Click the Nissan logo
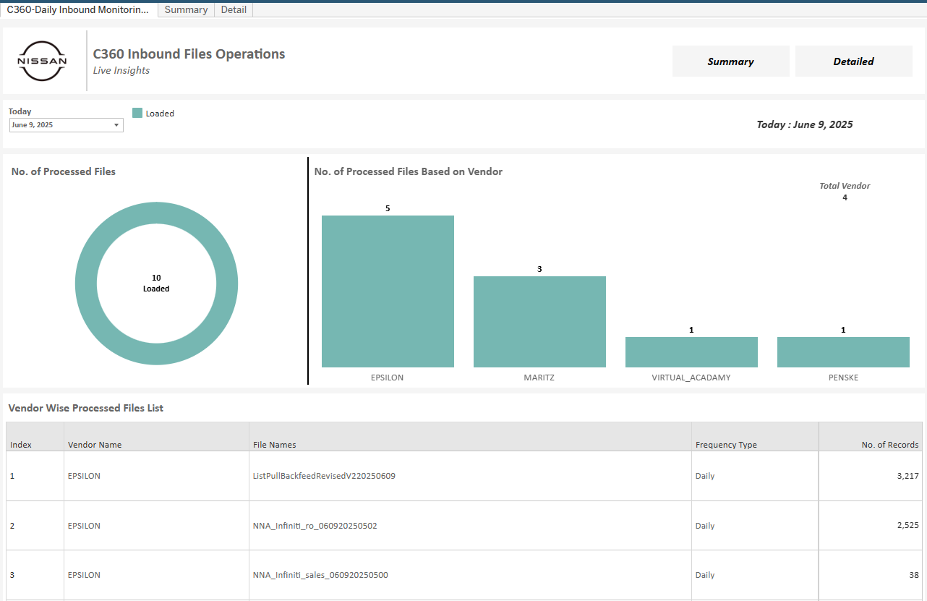 pos(42,60)
